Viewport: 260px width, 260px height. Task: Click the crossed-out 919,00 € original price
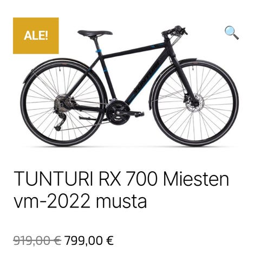pyautogui.click(x=37, y=240)
